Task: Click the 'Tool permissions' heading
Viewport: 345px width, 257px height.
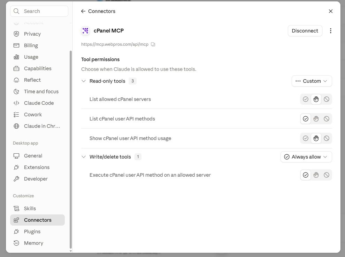Action: [x=100, y=59]
